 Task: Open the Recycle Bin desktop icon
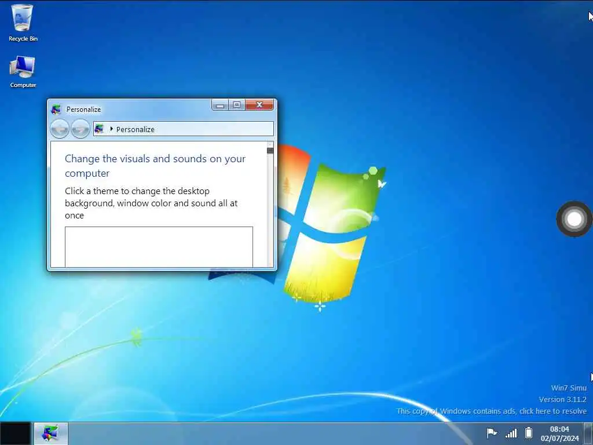(x=23, y=23)
